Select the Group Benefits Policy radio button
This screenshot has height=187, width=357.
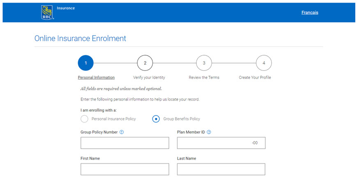tap(156, 119)
